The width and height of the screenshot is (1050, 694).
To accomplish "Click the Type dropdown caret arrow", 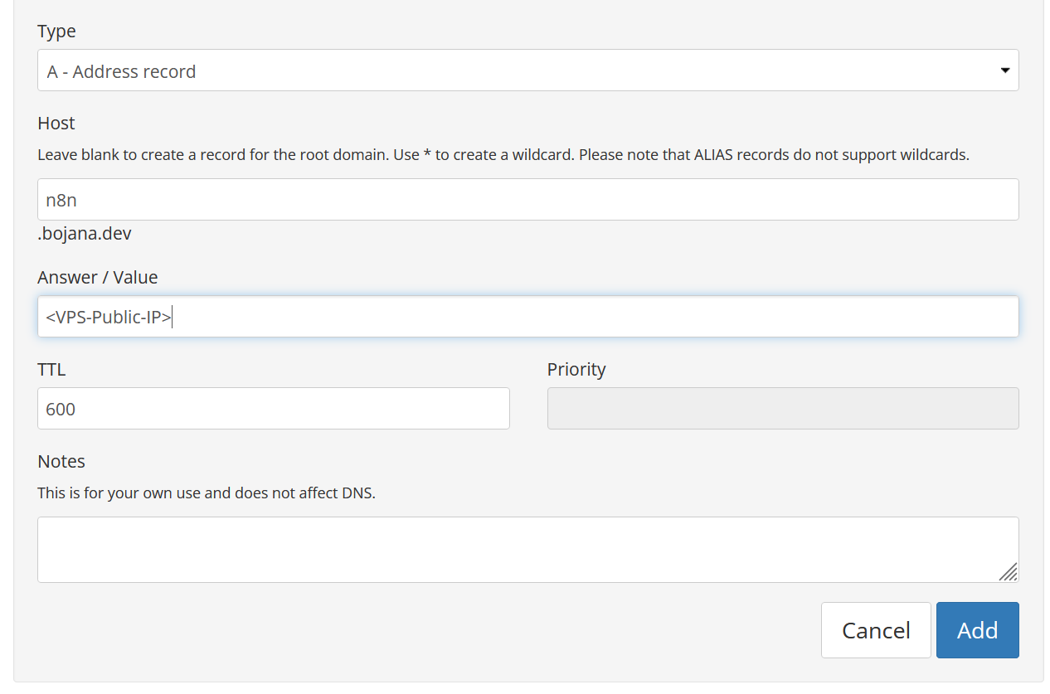I will (1005, 70).
